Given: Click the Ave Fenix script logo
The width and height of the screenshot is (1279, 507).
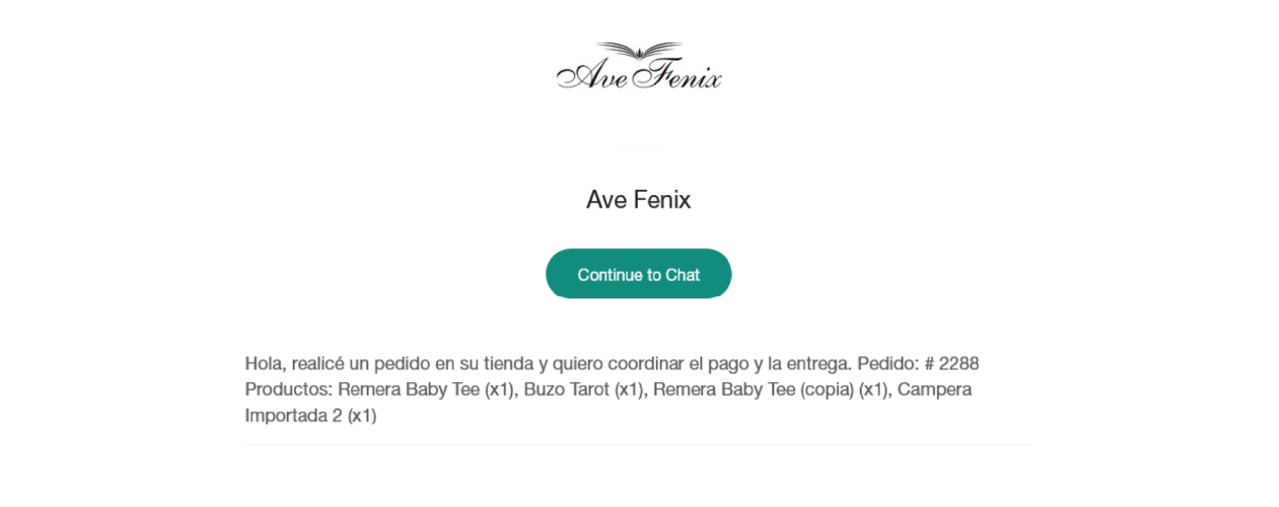Looking at the screenshot, I should pos(639,66).
